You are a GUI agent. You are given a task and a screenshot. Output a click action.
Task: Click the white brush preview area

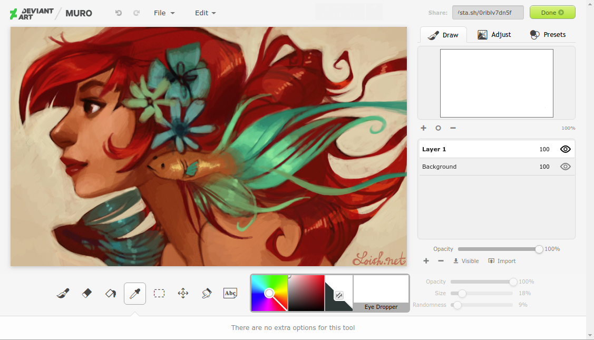tap(381, 289)
